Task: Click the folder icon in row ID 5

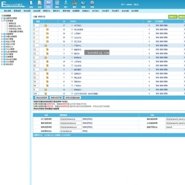Action: pyautogui.click(x=45, y=70)
